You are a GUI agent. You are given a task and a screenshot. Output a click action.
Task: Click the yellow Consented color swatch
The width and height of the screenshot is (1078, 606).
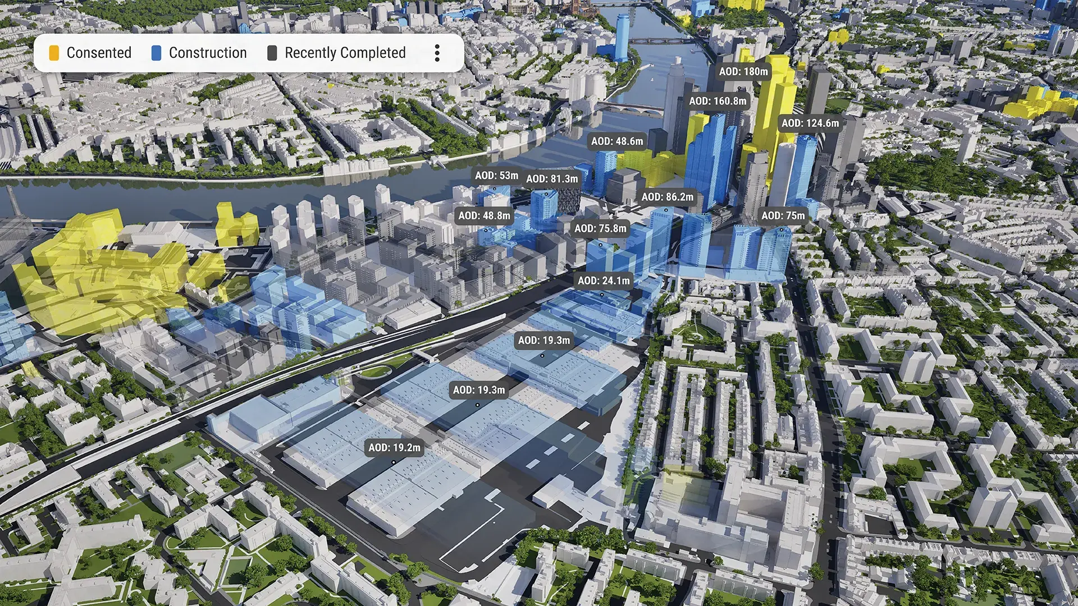click(x=54, y=53)
